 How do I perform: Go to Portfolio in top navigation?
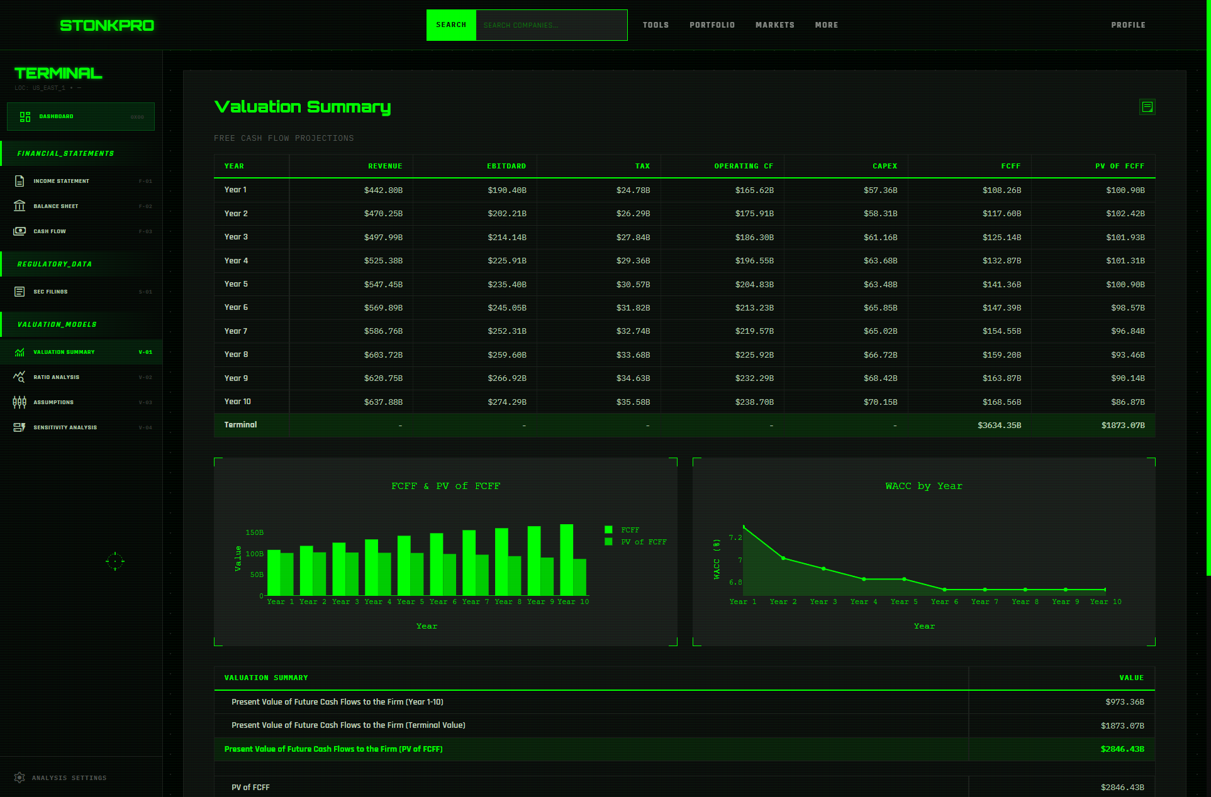point(712,25)
